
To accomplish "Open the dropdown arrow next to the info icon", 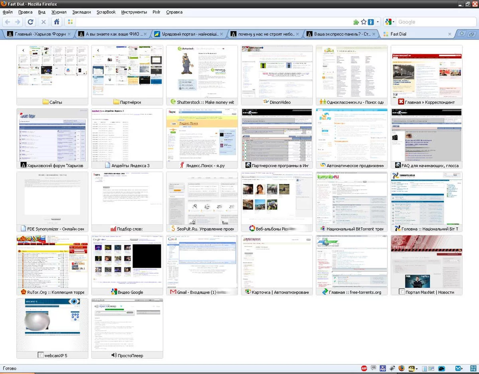I will 377,22.
